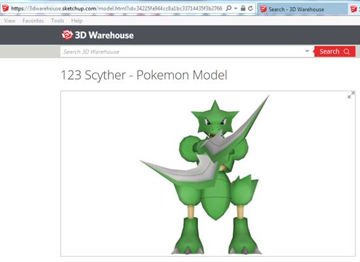Open the Tools menu
The height and width of the screenshot is (262, 360).
pos(57,21)
